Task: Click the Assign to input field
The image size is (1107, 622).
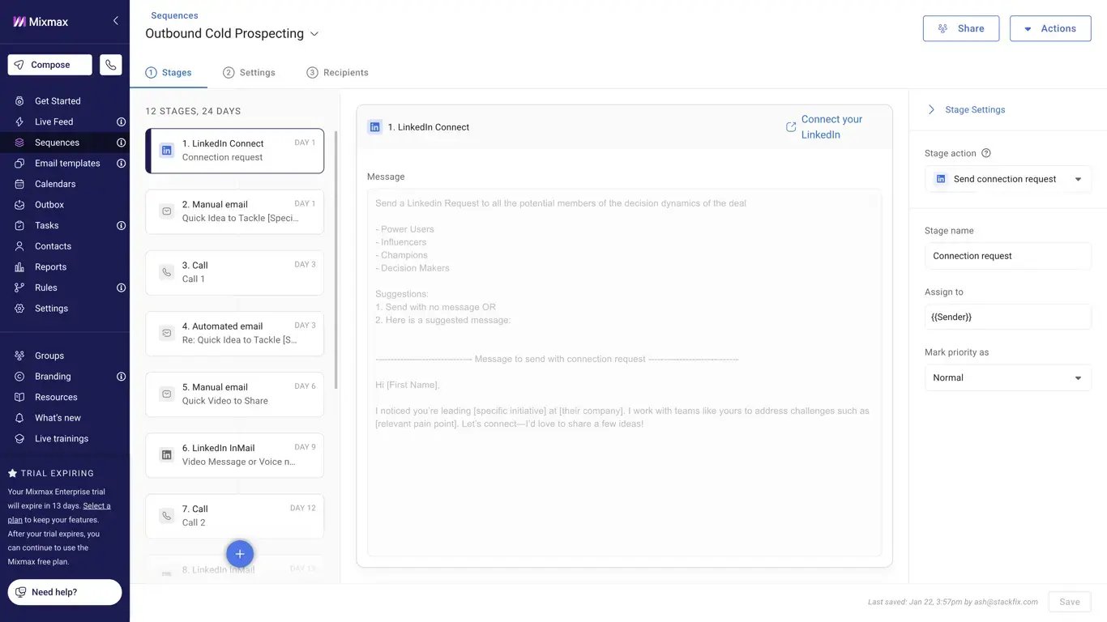Action: click(1008, 317)
